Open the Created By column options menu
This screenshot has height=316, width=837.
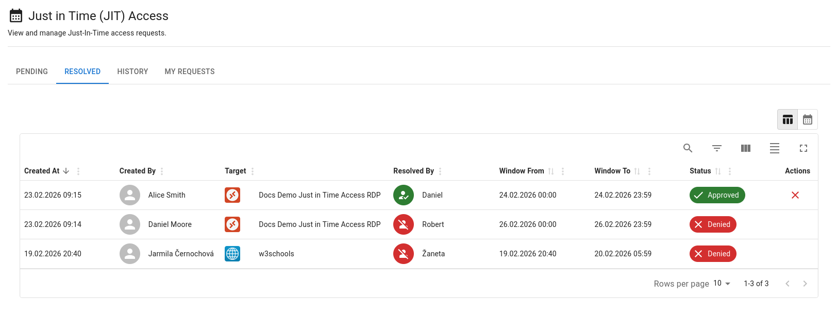[x=162, y=171]
